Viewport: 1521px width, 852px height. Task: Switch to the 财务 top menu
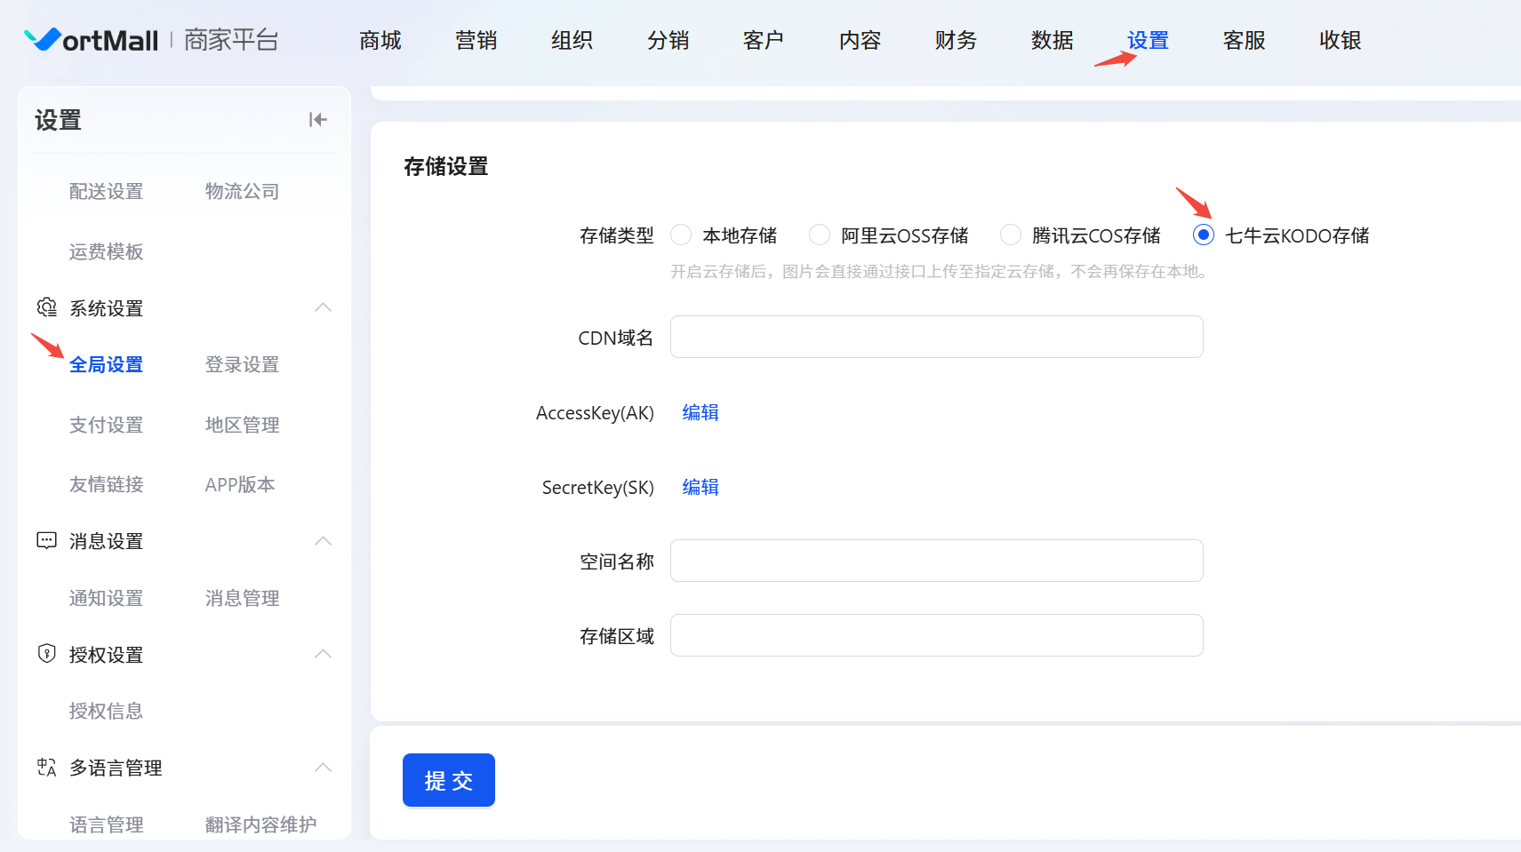(x=956, y=41)
